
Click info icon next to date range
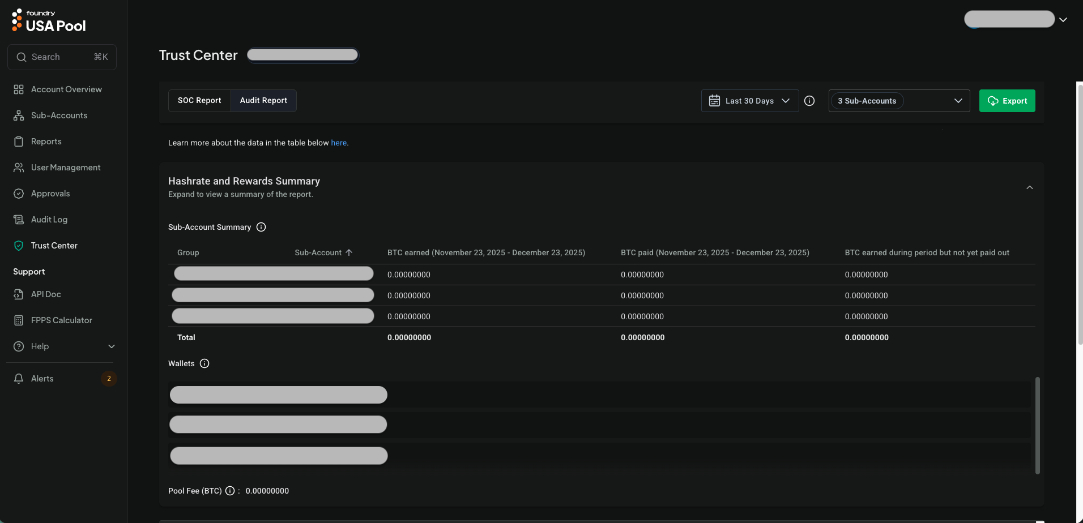click(809, 101)
